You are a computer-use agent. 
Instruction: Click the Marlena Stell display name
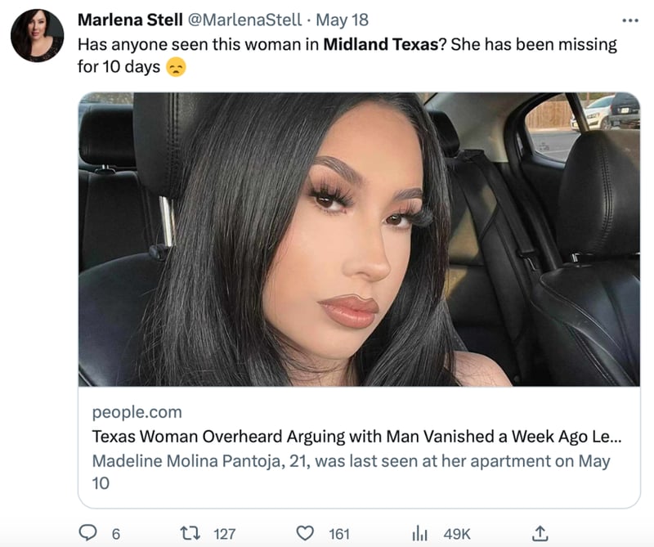click(x=130, y=20)
